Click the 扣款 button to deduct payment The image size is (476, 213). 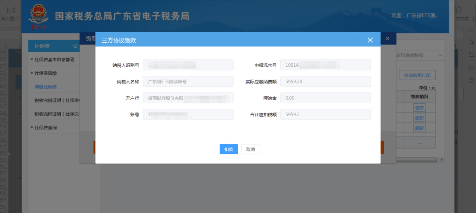point(229,149)
